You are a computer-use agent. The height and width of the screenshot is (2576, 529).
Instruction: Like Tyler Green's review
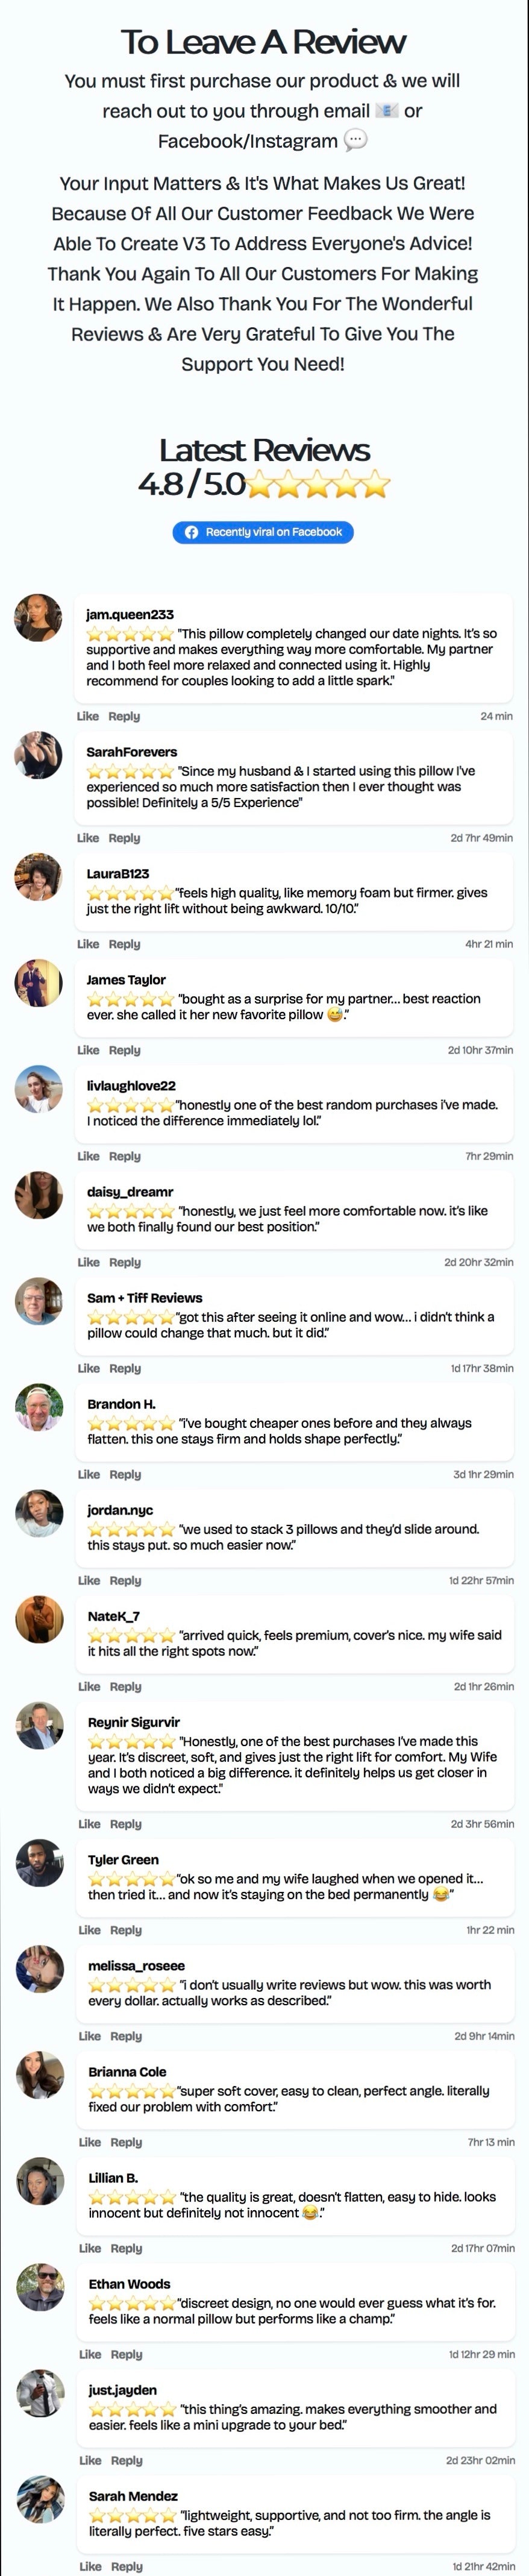point(90,1930)
